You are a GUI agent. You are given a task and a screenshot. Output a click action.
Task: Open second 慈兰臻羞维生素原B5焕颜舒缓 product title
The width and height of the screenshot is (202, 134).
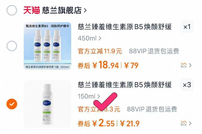click(125, 85)
